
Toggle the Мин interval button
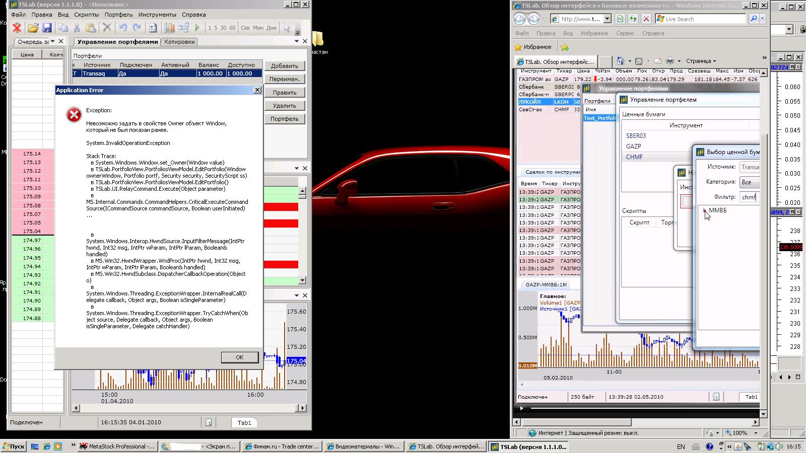258,28
